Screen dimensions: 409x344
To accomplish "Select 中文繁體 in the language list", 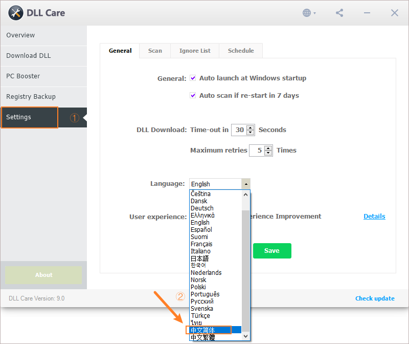I will point(215,337).
